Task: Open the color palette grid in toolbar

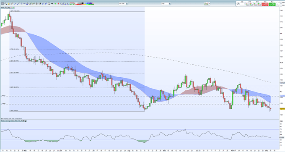Action: tap(85, 4)
